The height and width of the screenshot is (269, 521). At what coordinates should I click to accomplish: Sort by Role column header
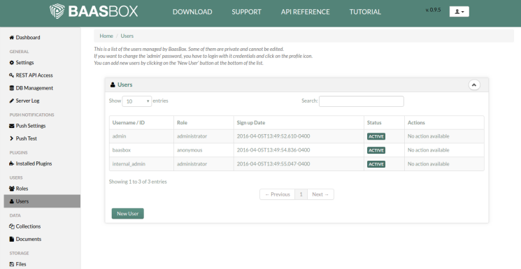(x=204, y=122)
